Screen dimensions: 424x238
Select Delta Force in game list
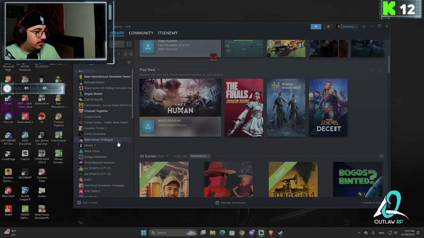tap(92, 151)
